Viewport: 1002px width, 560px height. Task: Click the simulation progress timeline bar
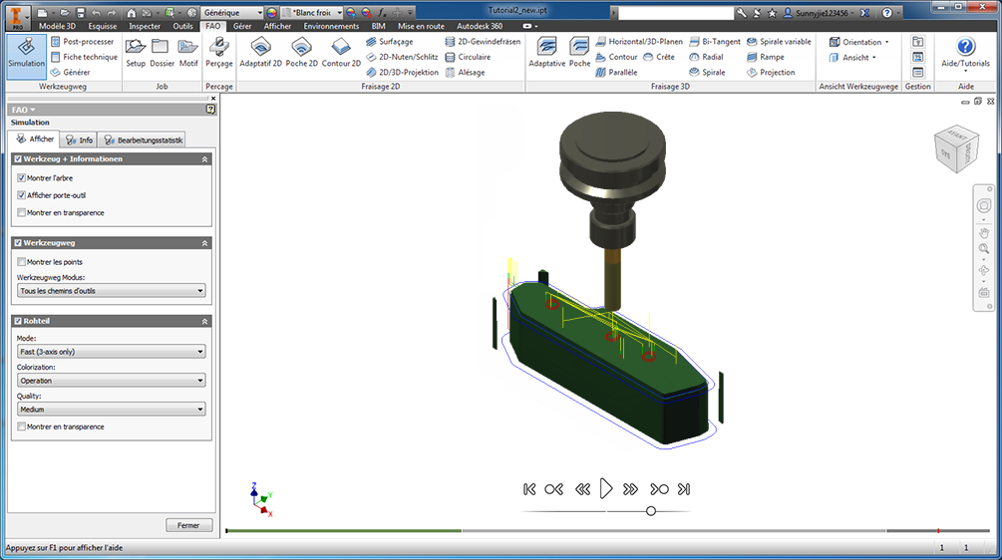coord(608,531)
